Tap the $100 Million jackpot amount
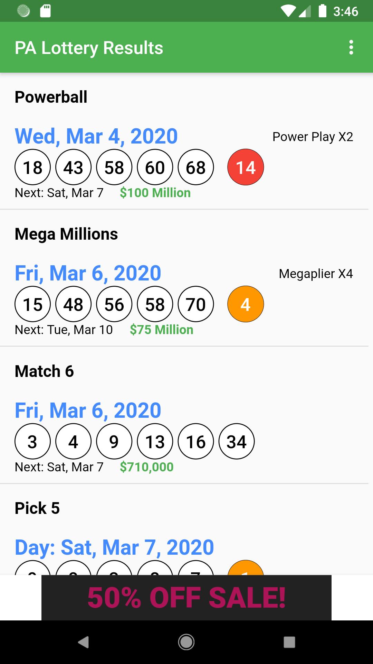Viewport: 373px width, 664px height. click(x=155, y=193)
